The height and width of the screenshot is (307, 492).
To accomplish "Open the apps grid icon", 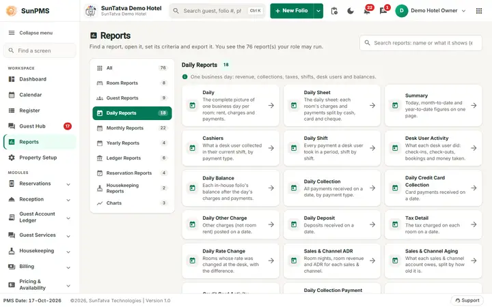I will (x=479, y=11).
